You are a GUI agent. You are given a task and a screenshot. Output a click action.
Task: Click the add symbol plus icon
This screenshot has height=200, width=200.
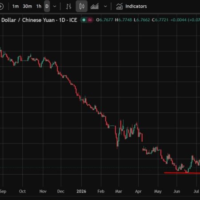1,6
